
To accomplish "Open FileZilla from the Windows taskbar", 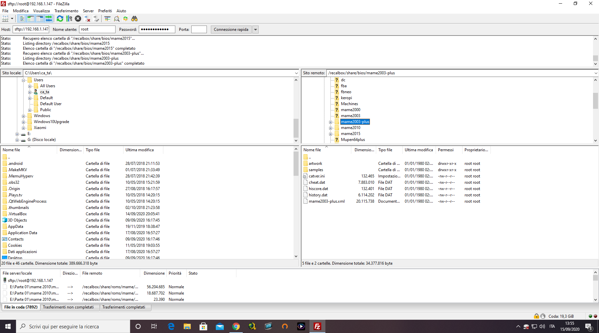I will point(317,326).
